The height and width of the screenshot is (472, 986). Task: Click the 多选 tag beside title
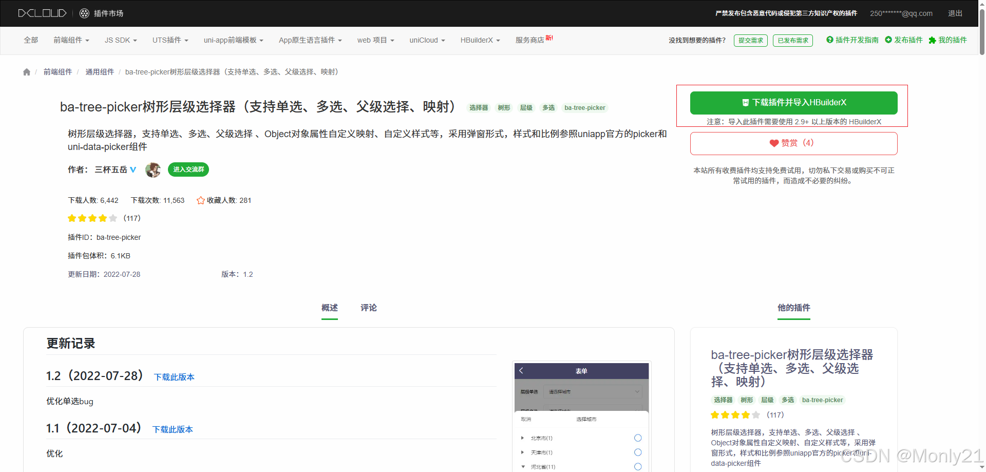point(548,108)
